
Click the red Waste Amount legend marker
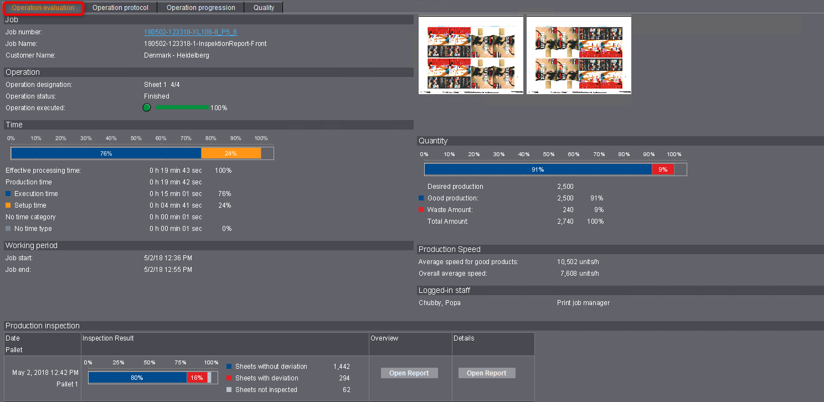[x=421, y=209]
